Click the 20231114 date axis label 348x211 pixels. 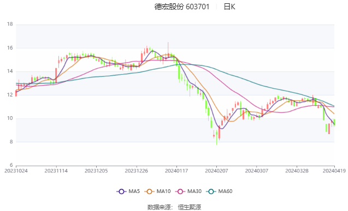click(56, 171)
